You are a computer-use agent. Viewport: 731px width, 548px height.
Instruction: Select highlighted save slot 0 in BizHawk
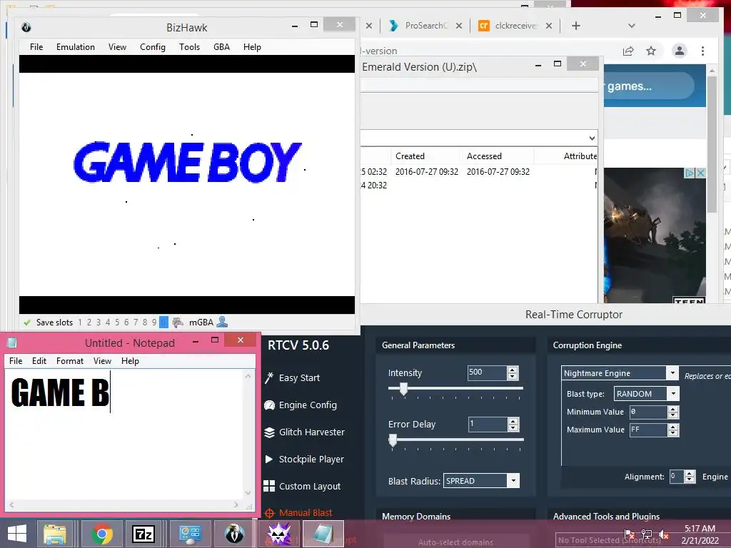[163, 323]
